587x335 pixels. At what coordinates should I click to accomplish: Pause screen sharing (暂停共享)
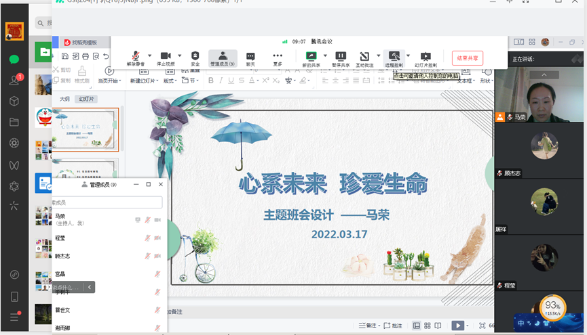pos(341,56)
